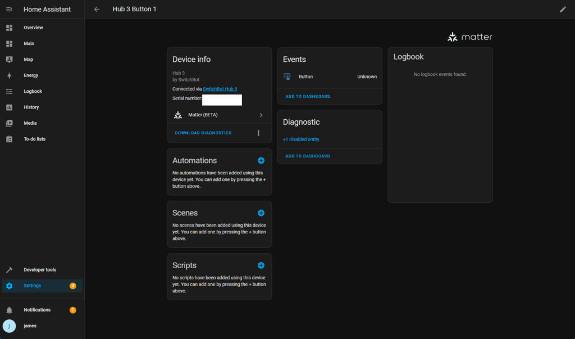Viewport: 575px width, 339px height.
Task: Open Developer tools from sidebar
Action: (x=39, y=270)
